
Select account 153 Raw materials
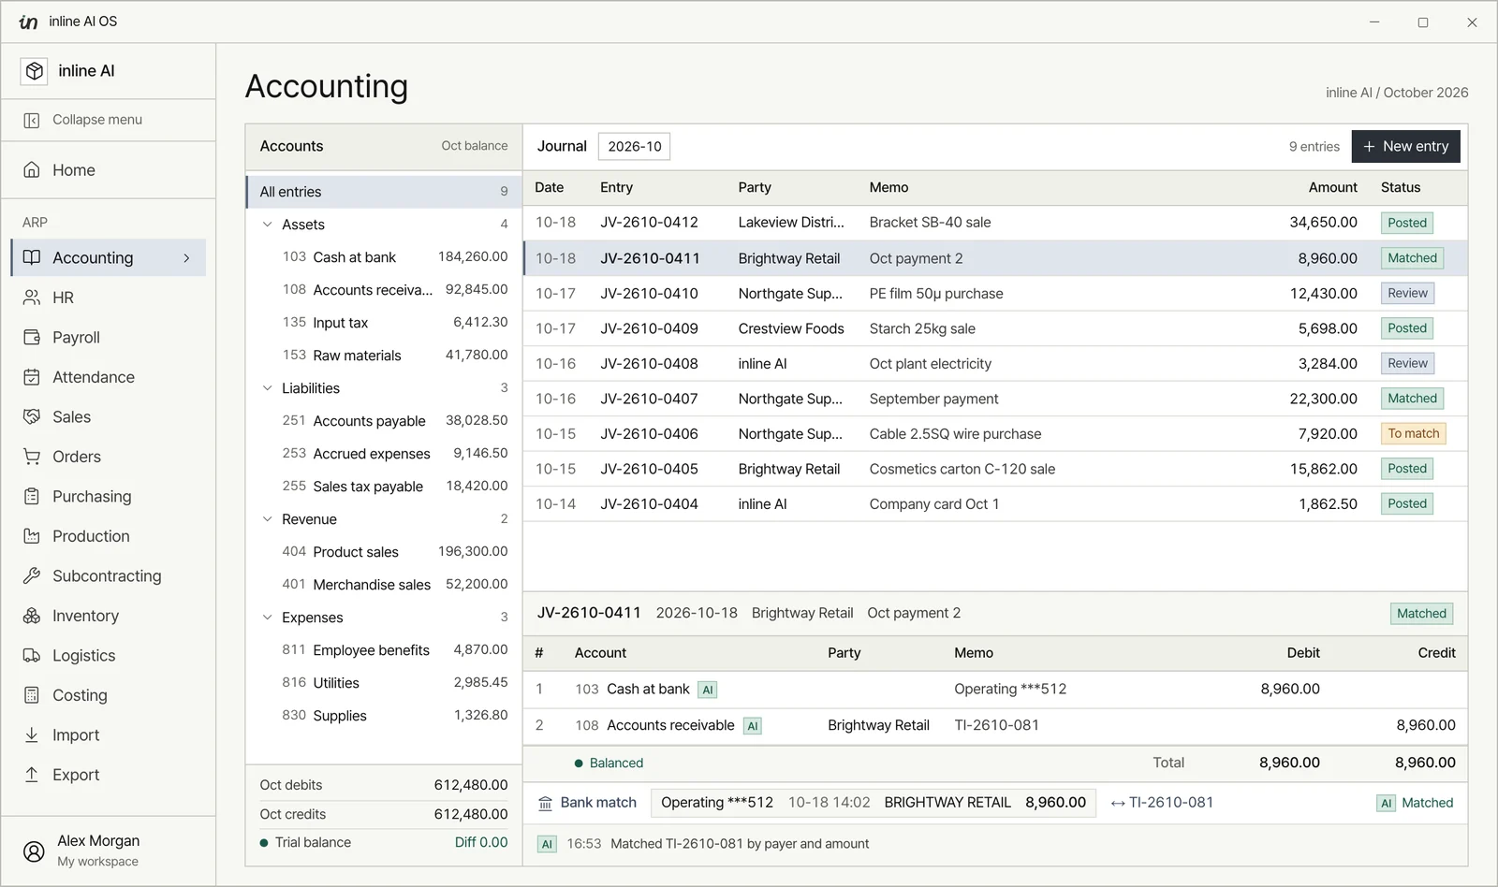click(384, 356)
